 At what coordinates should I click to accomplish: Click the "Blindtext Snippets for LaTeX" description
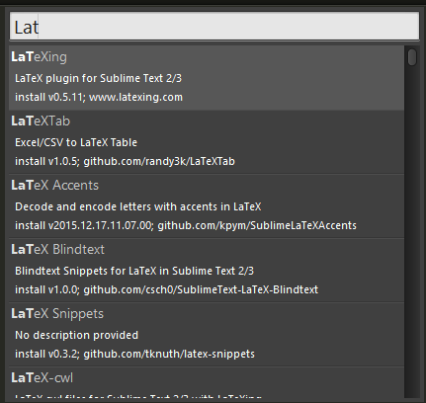(x=134, y=271)
